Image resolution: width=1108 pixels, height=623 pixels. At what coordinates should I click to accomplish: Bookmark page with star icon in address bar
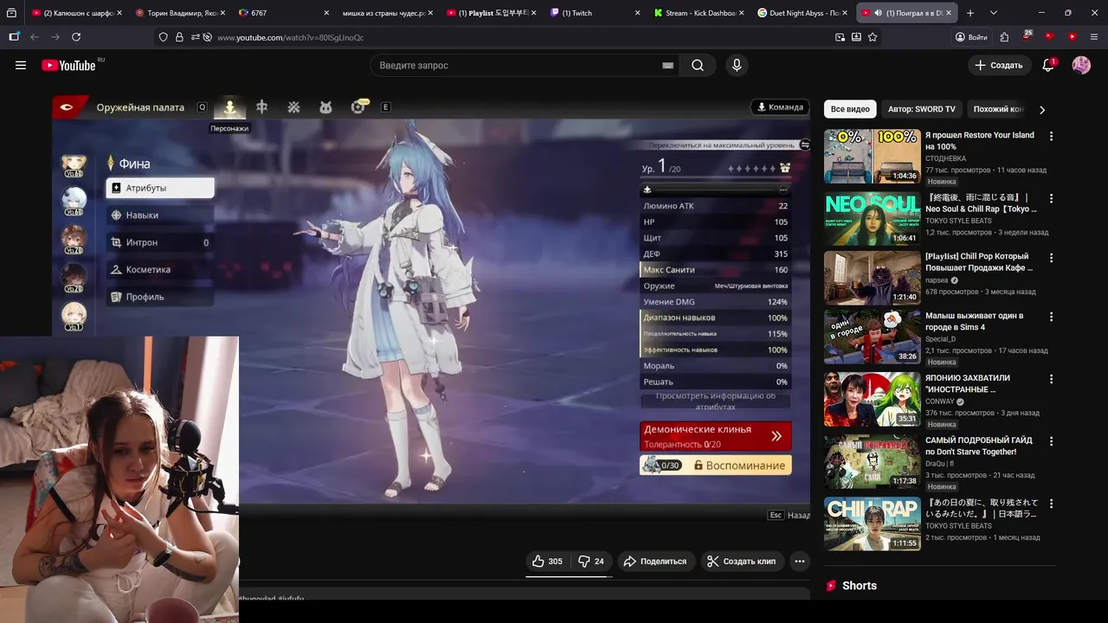(873, 37)
